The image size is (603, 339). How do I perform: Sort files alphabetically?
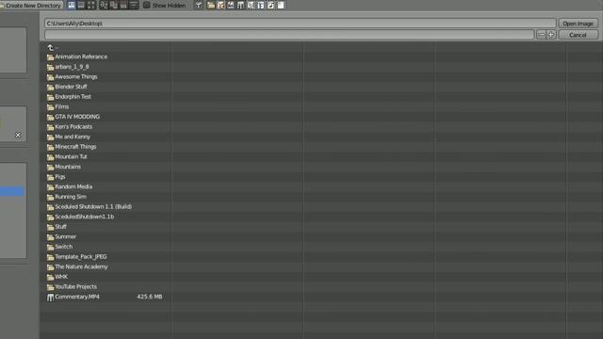coord(104,5)
